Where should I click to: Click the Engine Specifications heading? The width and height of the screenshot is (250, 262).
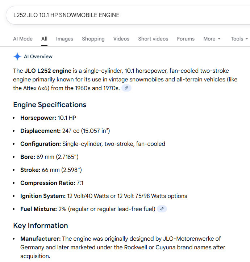click(50, 105)
